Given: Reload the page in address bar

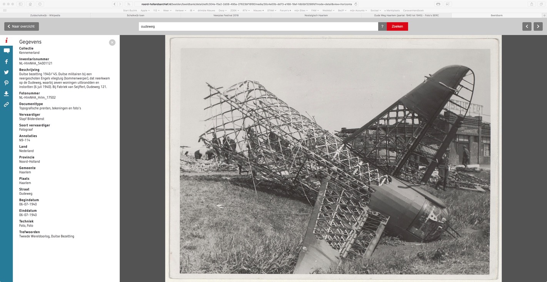Looking at the screenshot, I should pyautogui.click(x=356, y=4).
